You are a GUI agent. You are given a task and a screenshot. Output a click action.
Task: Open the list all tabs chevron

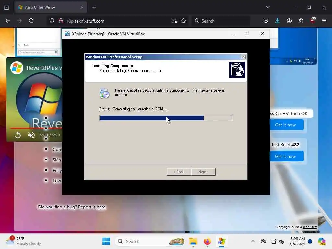click(267, 7)
